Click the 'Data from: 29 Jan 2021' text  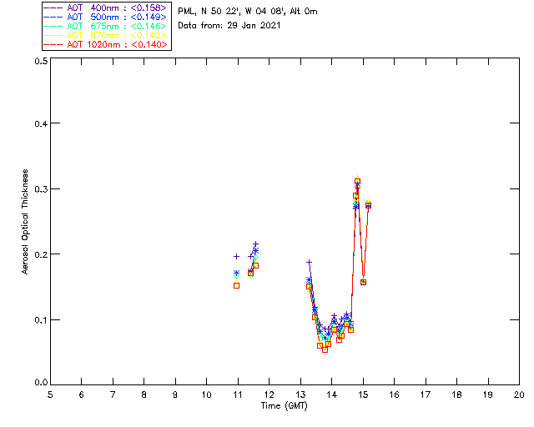229,26
